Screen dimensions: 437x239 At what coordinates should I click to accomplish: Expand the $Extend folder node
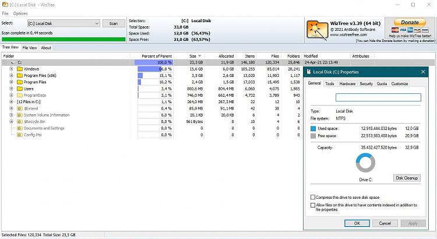click(12, 108)
